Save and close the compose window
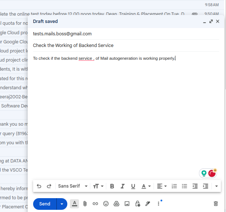The height and width of the screenshot is (212, 226). (x=218, y=21)
